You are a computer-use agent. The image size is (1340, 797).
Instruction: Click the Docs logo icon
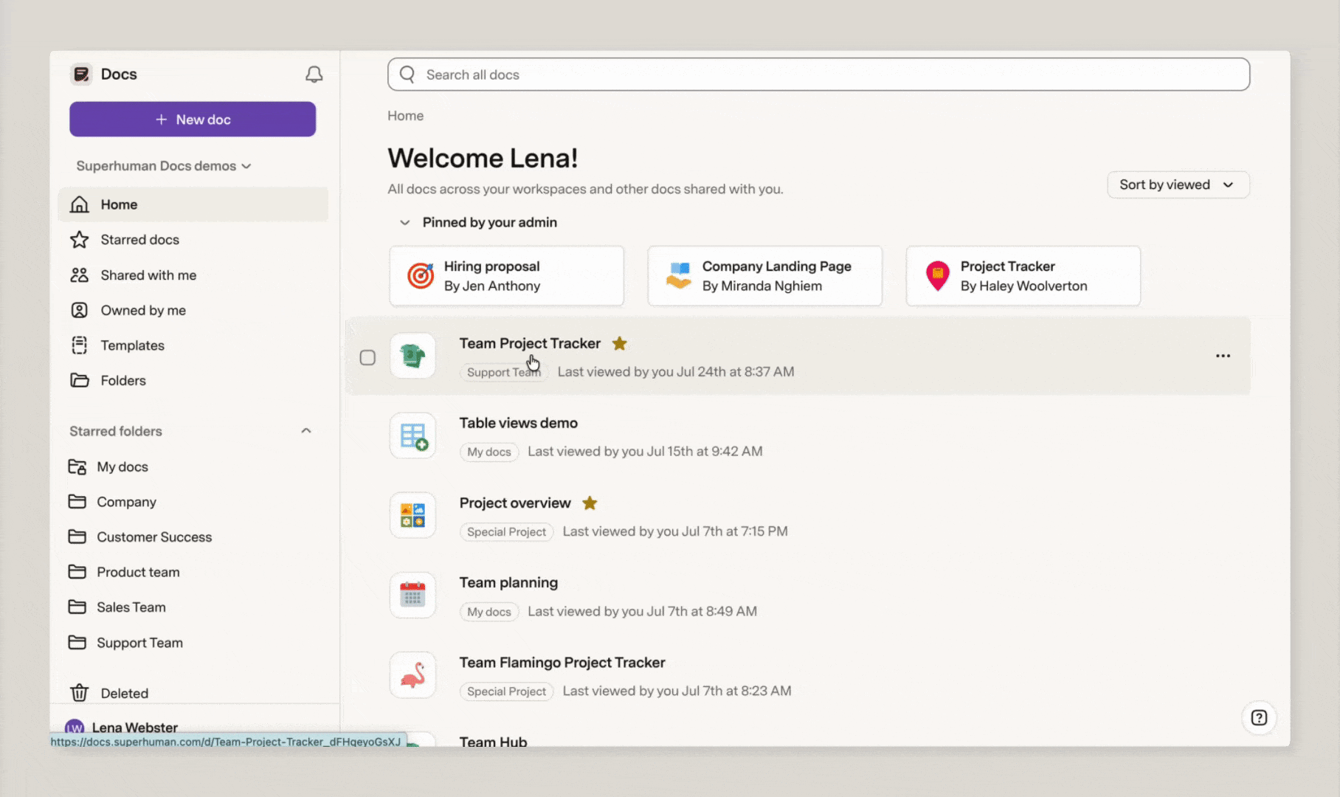pyautogui.click(x=81, y=74)
